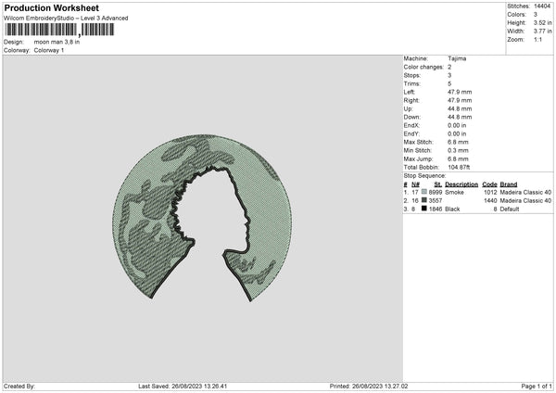This screenshot has height=393, width=556.
Task: Click the Description column header
Action: [x=461, y=184]
